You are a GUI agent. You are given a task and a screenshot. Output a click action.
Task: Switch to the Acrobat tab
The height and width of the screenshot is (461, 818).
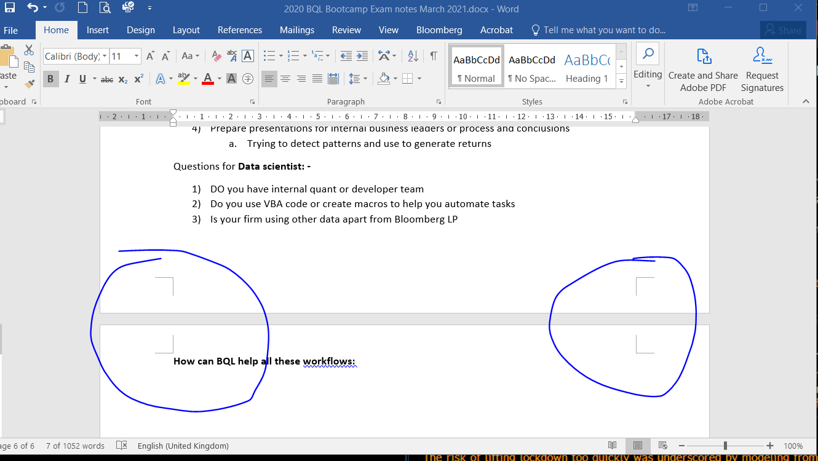[x=496, y=30]
